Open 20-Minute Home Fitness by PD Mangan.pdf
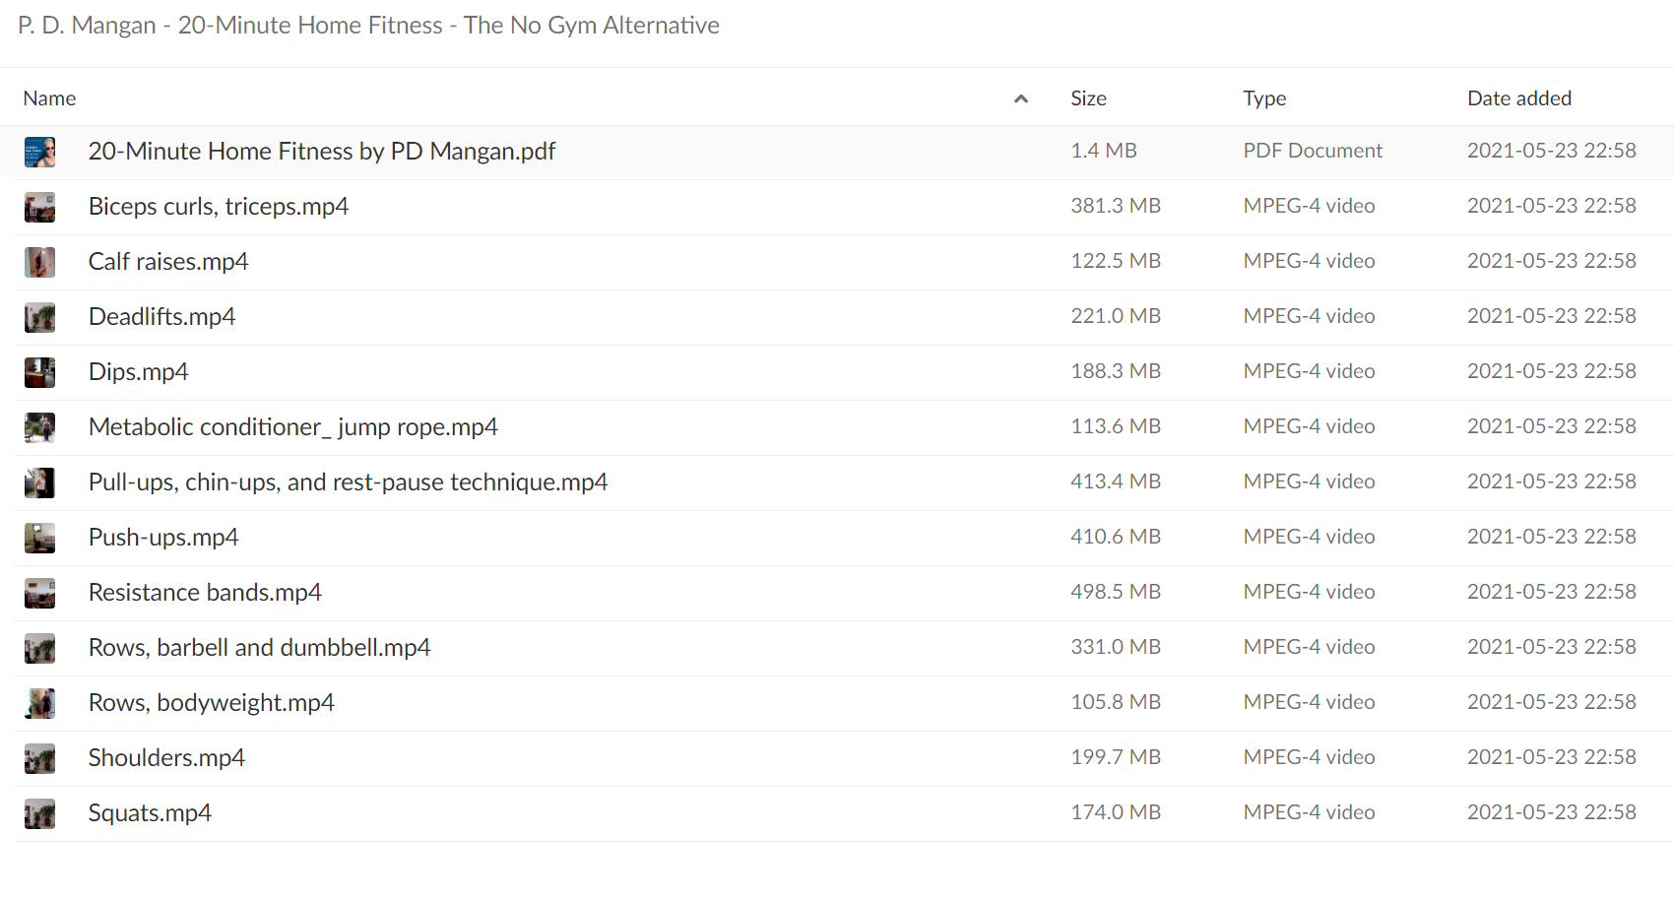1674x900 pixels. [322, 151]
